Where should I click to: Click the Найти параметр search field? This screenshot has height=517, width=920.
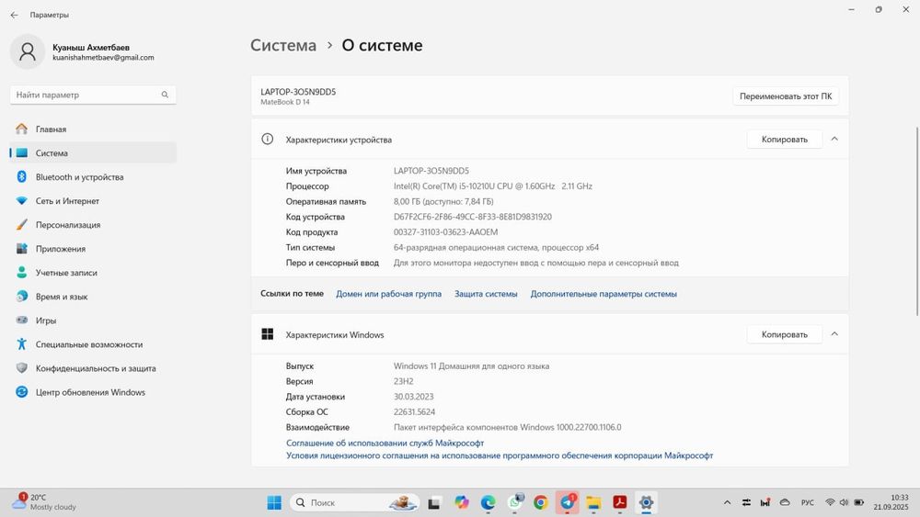point(93,95)
